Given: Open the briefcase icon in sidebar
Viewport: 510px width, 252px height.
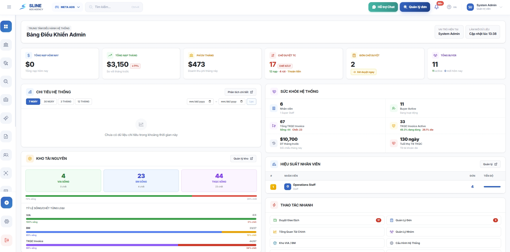Looking at the screenshot, I should 6,100.
